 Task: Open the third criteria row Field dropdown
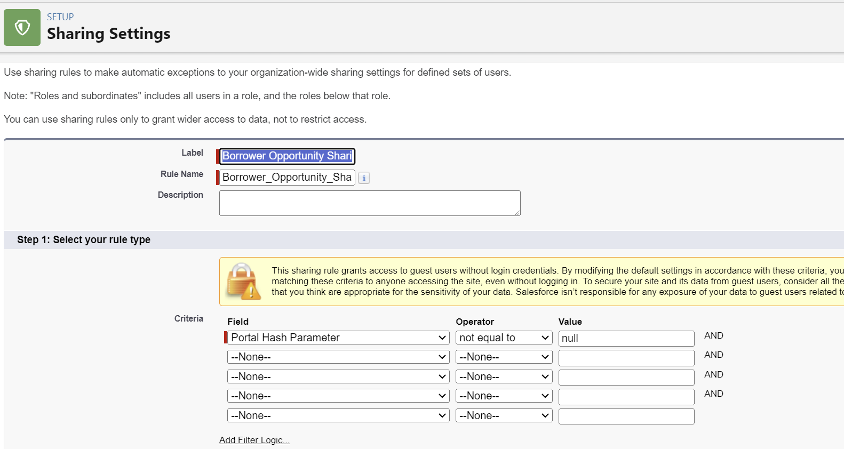tap(338, 376)
